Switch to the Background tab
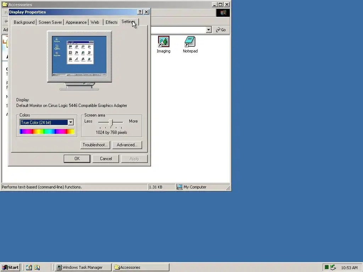This screenshot has width=363, height=272. click(24, 22)
